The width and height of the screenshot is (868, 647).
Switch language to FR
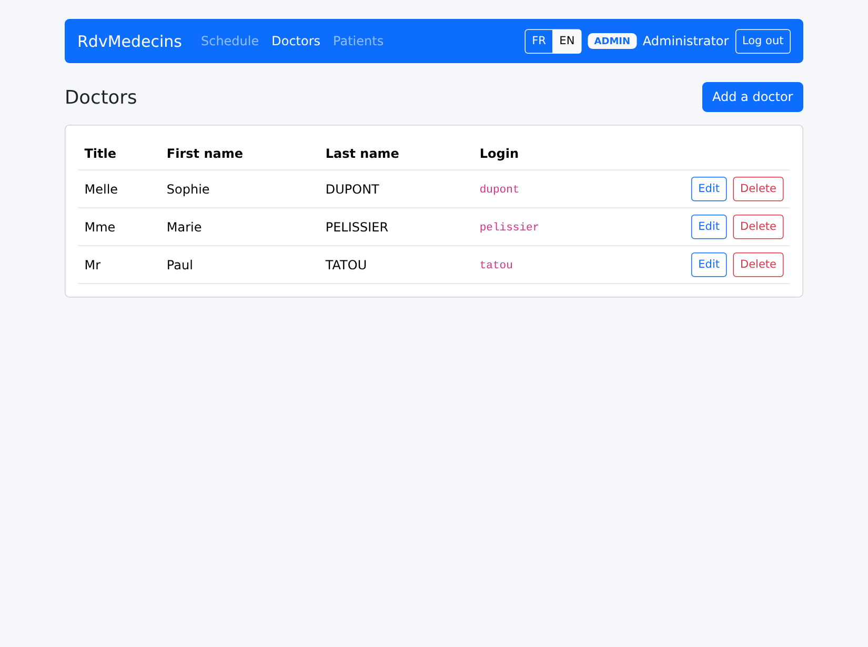539,41
